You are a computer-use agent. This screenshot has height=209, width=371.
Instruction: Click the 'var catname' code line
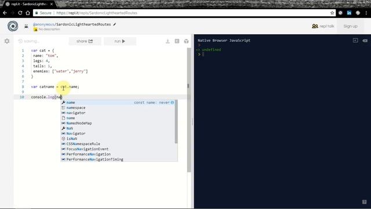click(x=55, y=87)
